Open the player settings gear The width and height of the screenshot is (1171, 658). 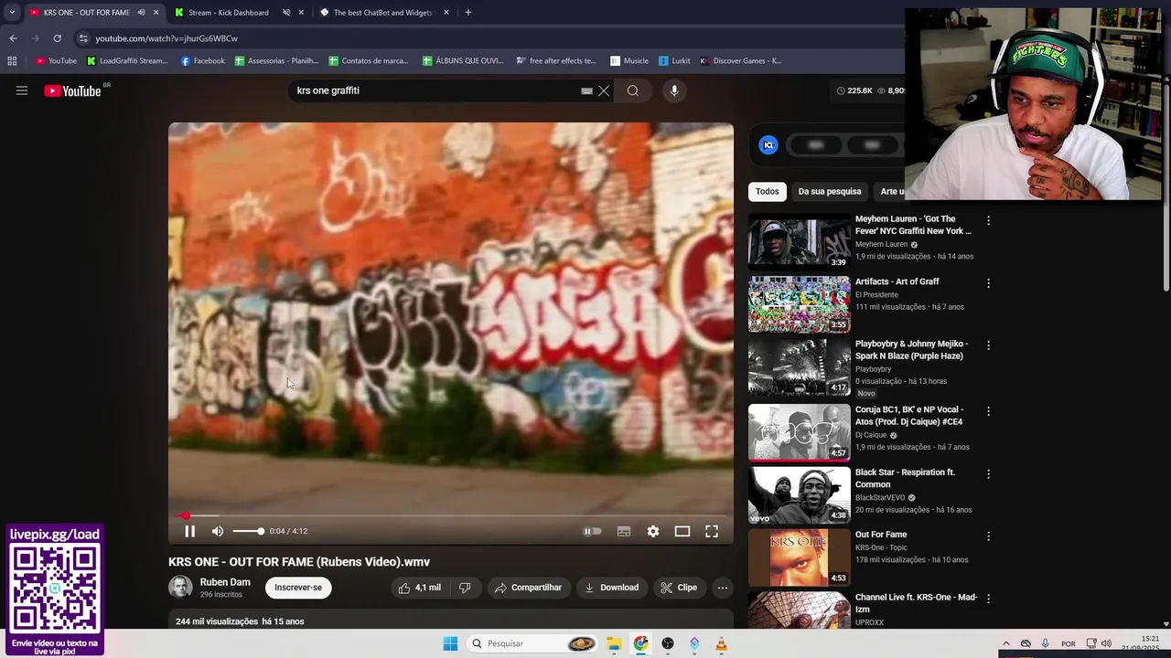653,531
